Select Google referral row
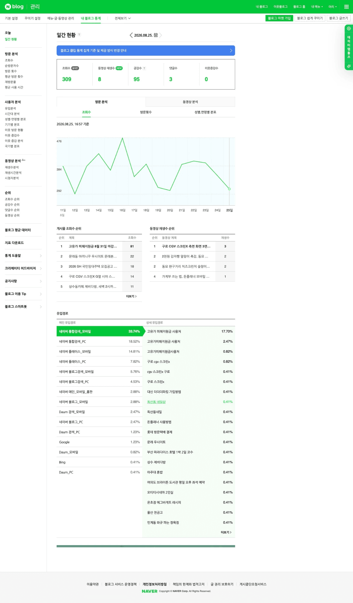The height and width of the screenshot is (603, 353). [99, 442]
